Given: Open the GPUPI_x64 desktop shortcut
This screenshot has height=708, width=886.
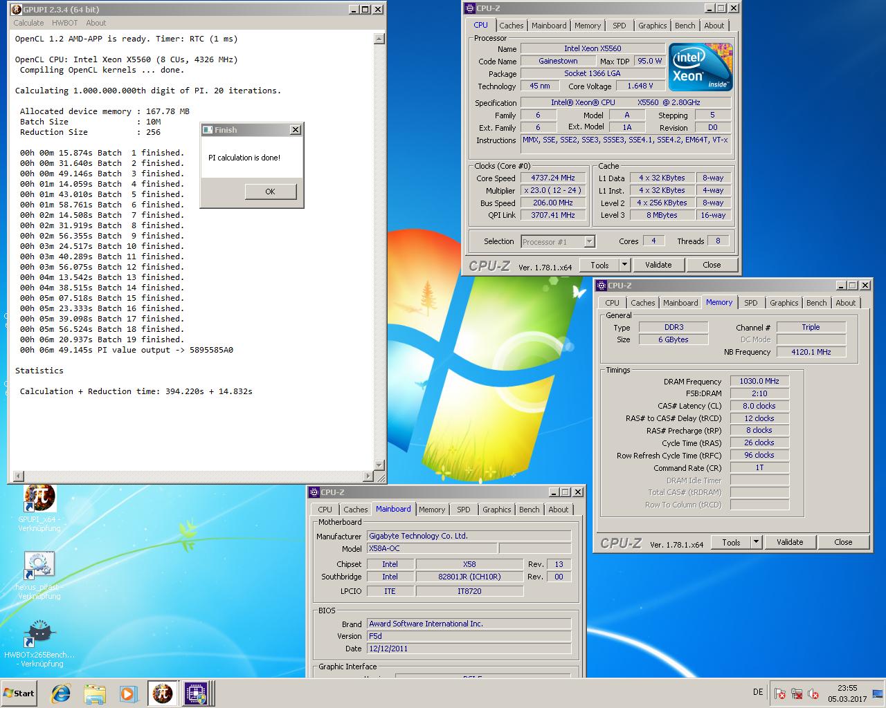Looking at the screenshot, I should (39, 508).
